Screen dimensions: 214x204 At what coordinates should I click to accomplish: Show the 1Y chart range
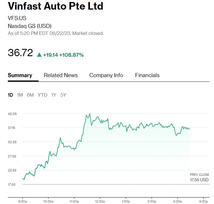coord(54,95)
